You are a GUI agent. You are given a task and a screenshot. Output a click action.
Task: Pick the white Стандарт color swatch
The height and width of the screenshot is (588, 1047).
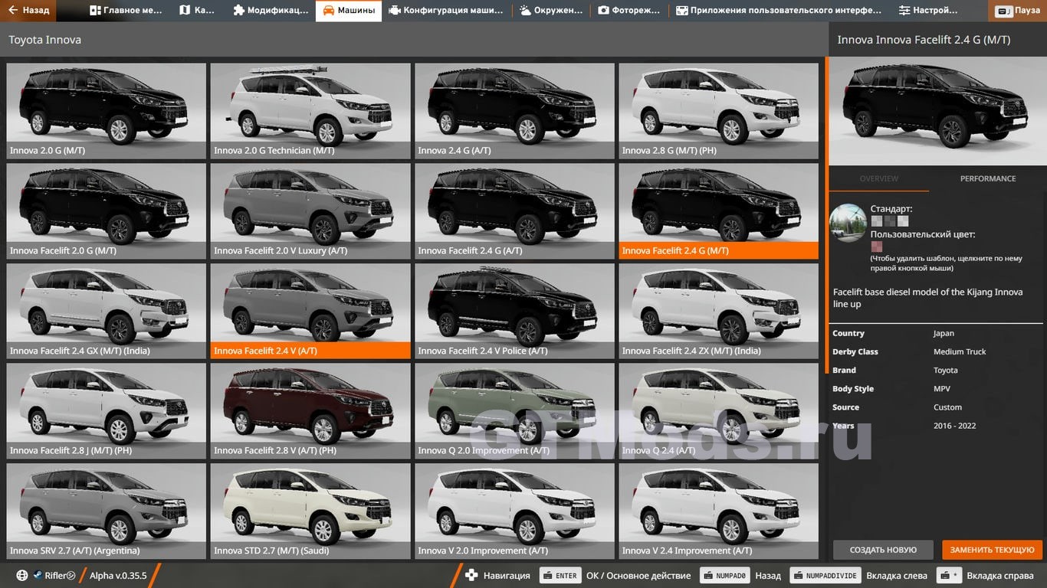(903, 221)
